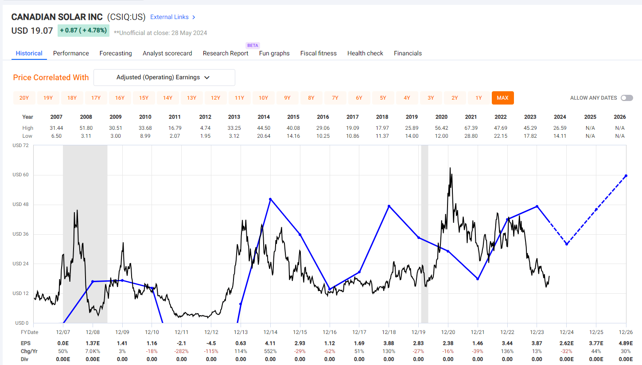This screenshot has height=365, width=642.
Task: Select the 1Y time range button
Action: [479, 98]
